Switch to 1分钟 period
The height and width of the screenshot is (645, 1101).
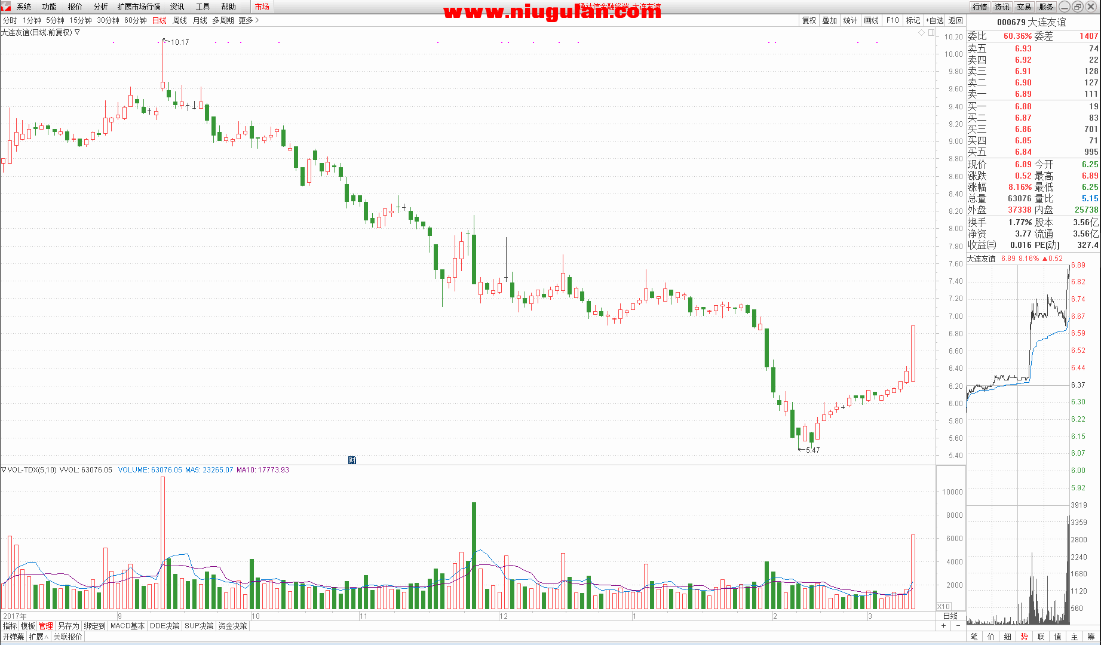click(32, 20)
